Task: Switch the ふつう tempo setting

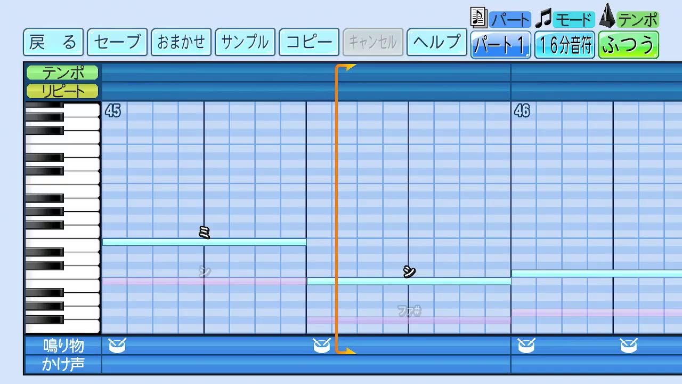Action: coord(629,45)
